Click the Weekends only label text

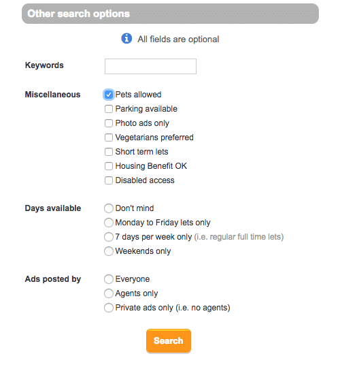tap(143, 251)
